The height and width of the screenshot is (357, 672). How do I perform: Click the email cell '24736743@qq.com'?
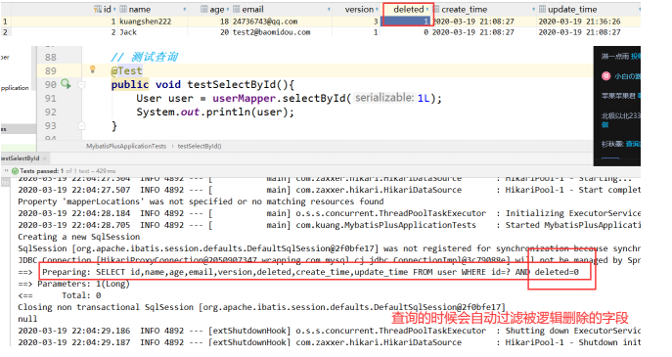point(265,22)
